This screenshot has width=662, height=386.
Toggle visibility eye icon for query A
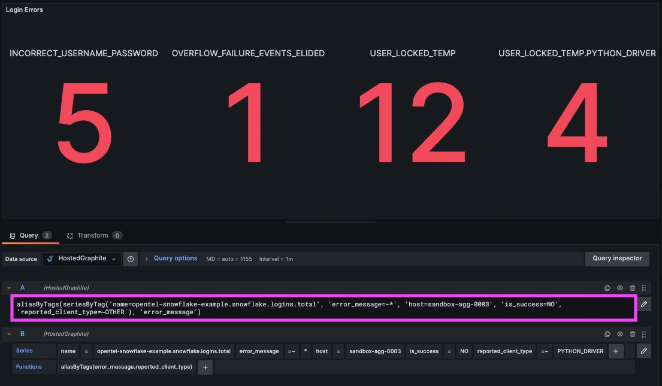tap(620, 288)
